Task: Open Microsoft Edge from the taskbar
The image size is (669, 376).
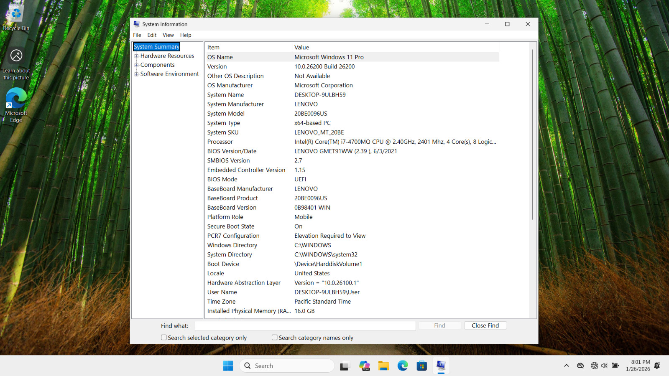Action: pos(403,366)
